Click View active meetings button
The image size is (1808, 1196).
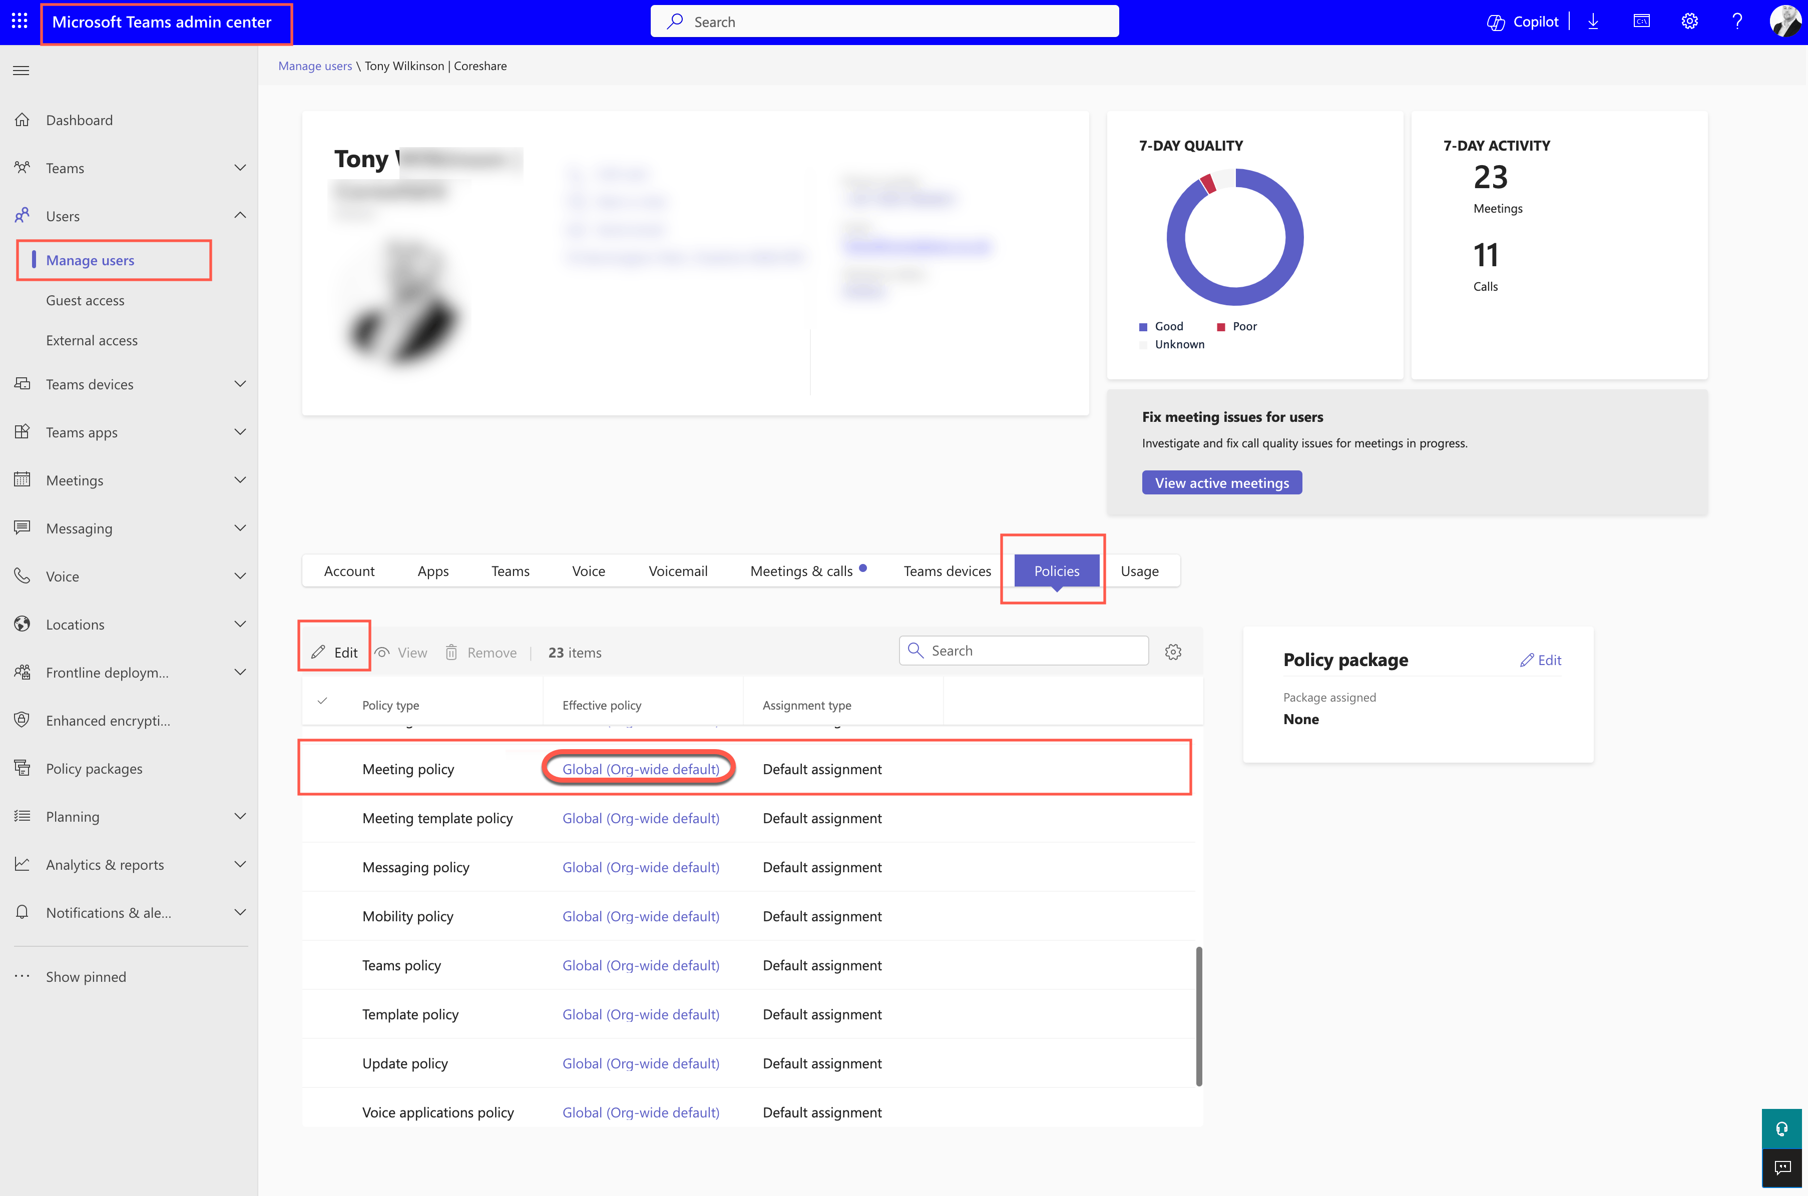point(1221,483)
